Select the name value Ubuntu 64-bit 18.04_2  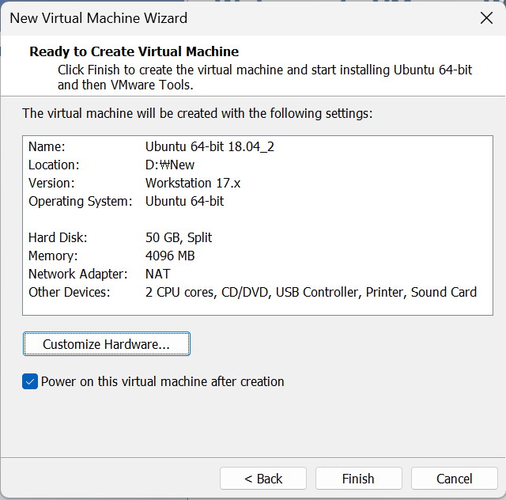pyautogui.click(x=210, y=146)
